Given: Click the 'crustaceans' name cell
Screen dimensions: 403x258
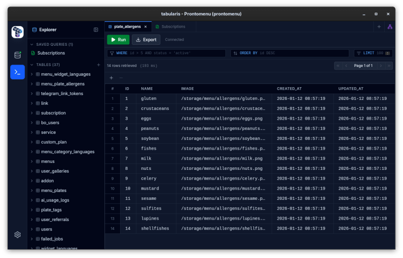Looking at the screenshot, I should point(156,109).
